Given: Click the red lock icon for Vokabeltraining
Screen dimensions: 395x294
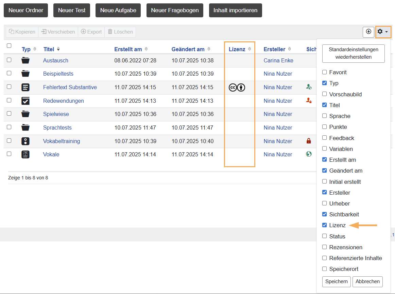Looking at the screenshot, I should click(309, 141).
